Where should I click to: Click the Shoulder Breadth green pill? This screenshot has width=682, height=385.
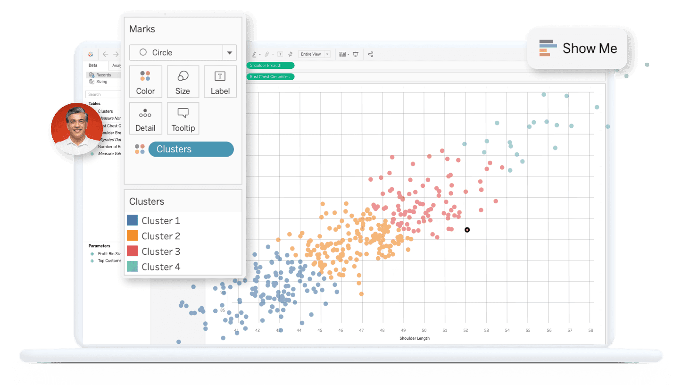click(270, 66)
